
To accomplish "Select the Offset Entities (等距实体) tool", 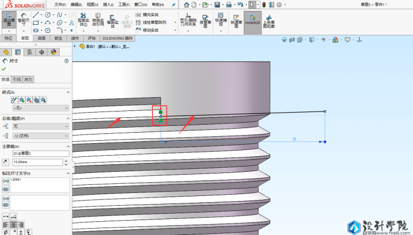I will tap(112, 21).
